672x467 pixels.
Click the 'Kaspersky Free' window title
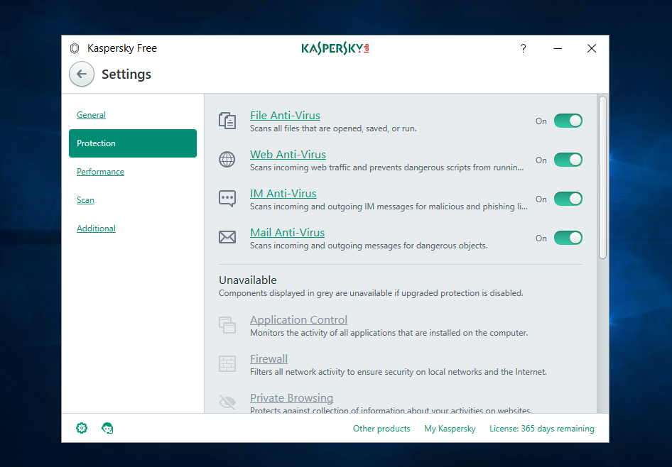[122, 48]
